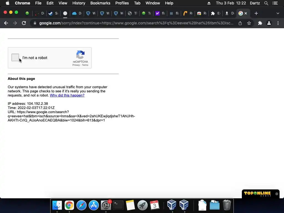The image size is (284, 213).
Task: Open the Trash in Dock
Action: 227,205
